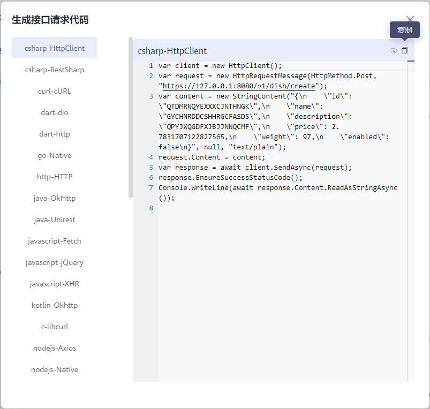
Task: Select kotlin-Okhttp in the sidebar
Action: (x=55, y=305)
